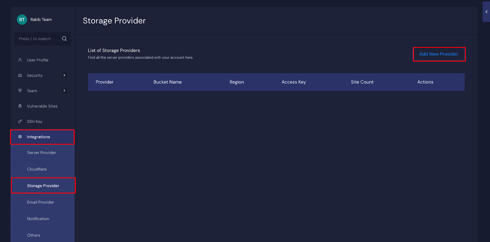Click the search magnifier icon
Screen dimensions: 490x242
click(x=64, y=39)
